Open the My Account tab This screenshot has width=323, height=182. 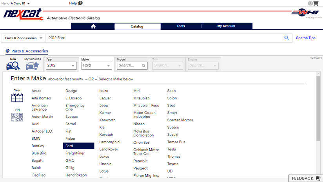pos(226,26)
